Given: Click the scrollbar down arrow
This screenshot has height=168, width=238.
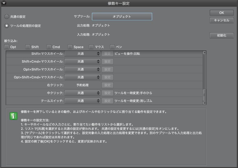Looking at the screenshot, I should (x=204, y=103).
